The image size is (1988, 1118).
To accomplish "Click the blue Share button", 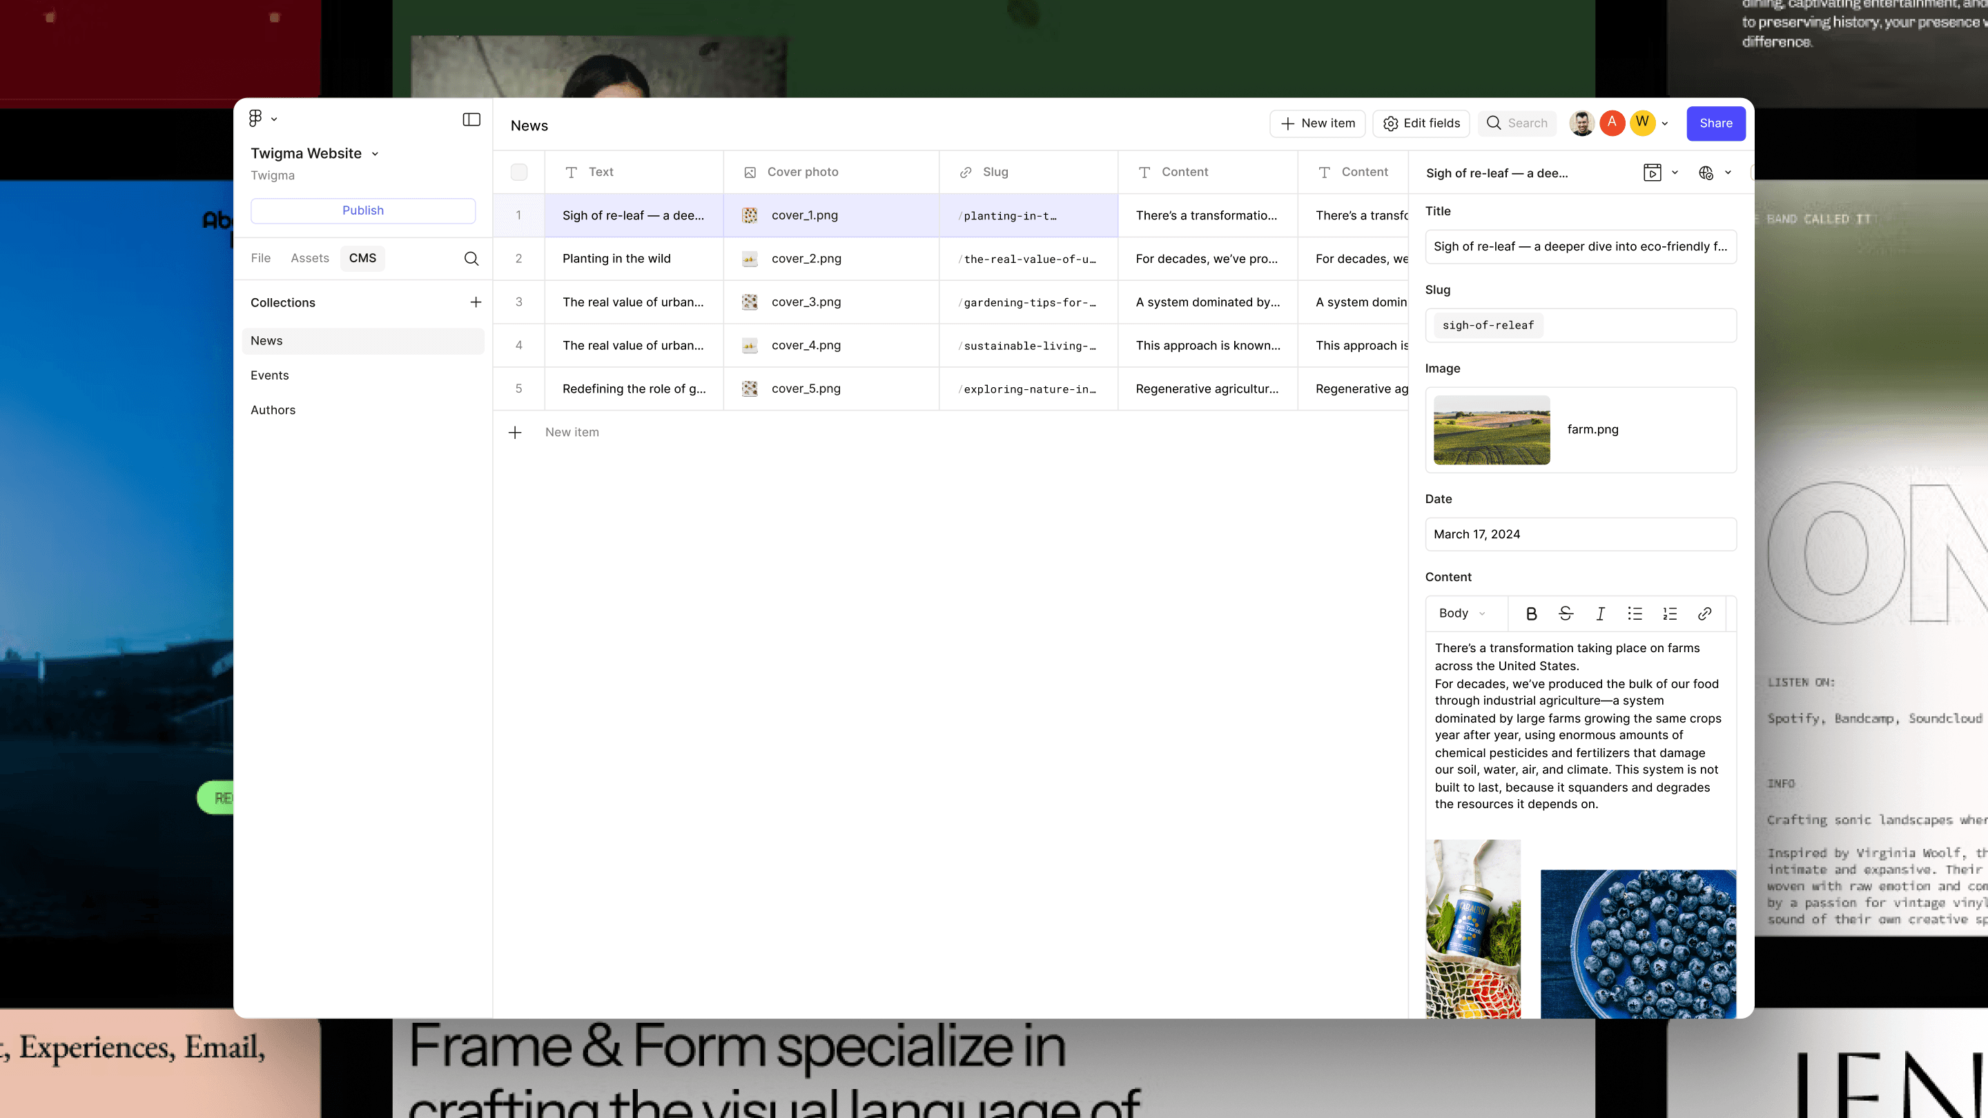I will click(1715, 124).
